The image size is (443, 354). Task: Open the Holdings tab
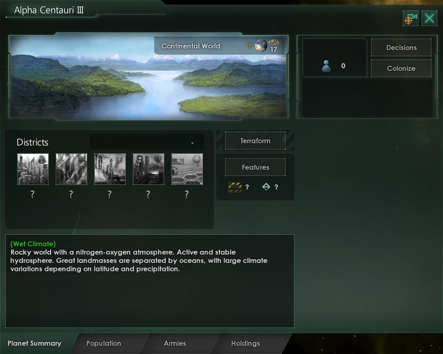tap(245, 343)
